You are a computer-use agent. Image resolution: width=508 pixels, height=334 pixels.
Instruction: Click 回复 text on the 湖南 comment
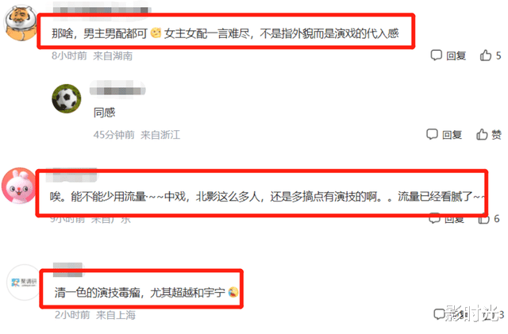pyautogui.click(x=456, y=56)
